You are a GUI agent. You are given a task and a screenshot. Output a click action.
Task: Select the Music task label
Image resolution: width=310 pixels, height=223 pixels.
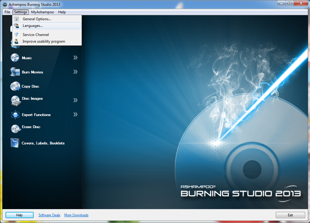coord(27,58)
